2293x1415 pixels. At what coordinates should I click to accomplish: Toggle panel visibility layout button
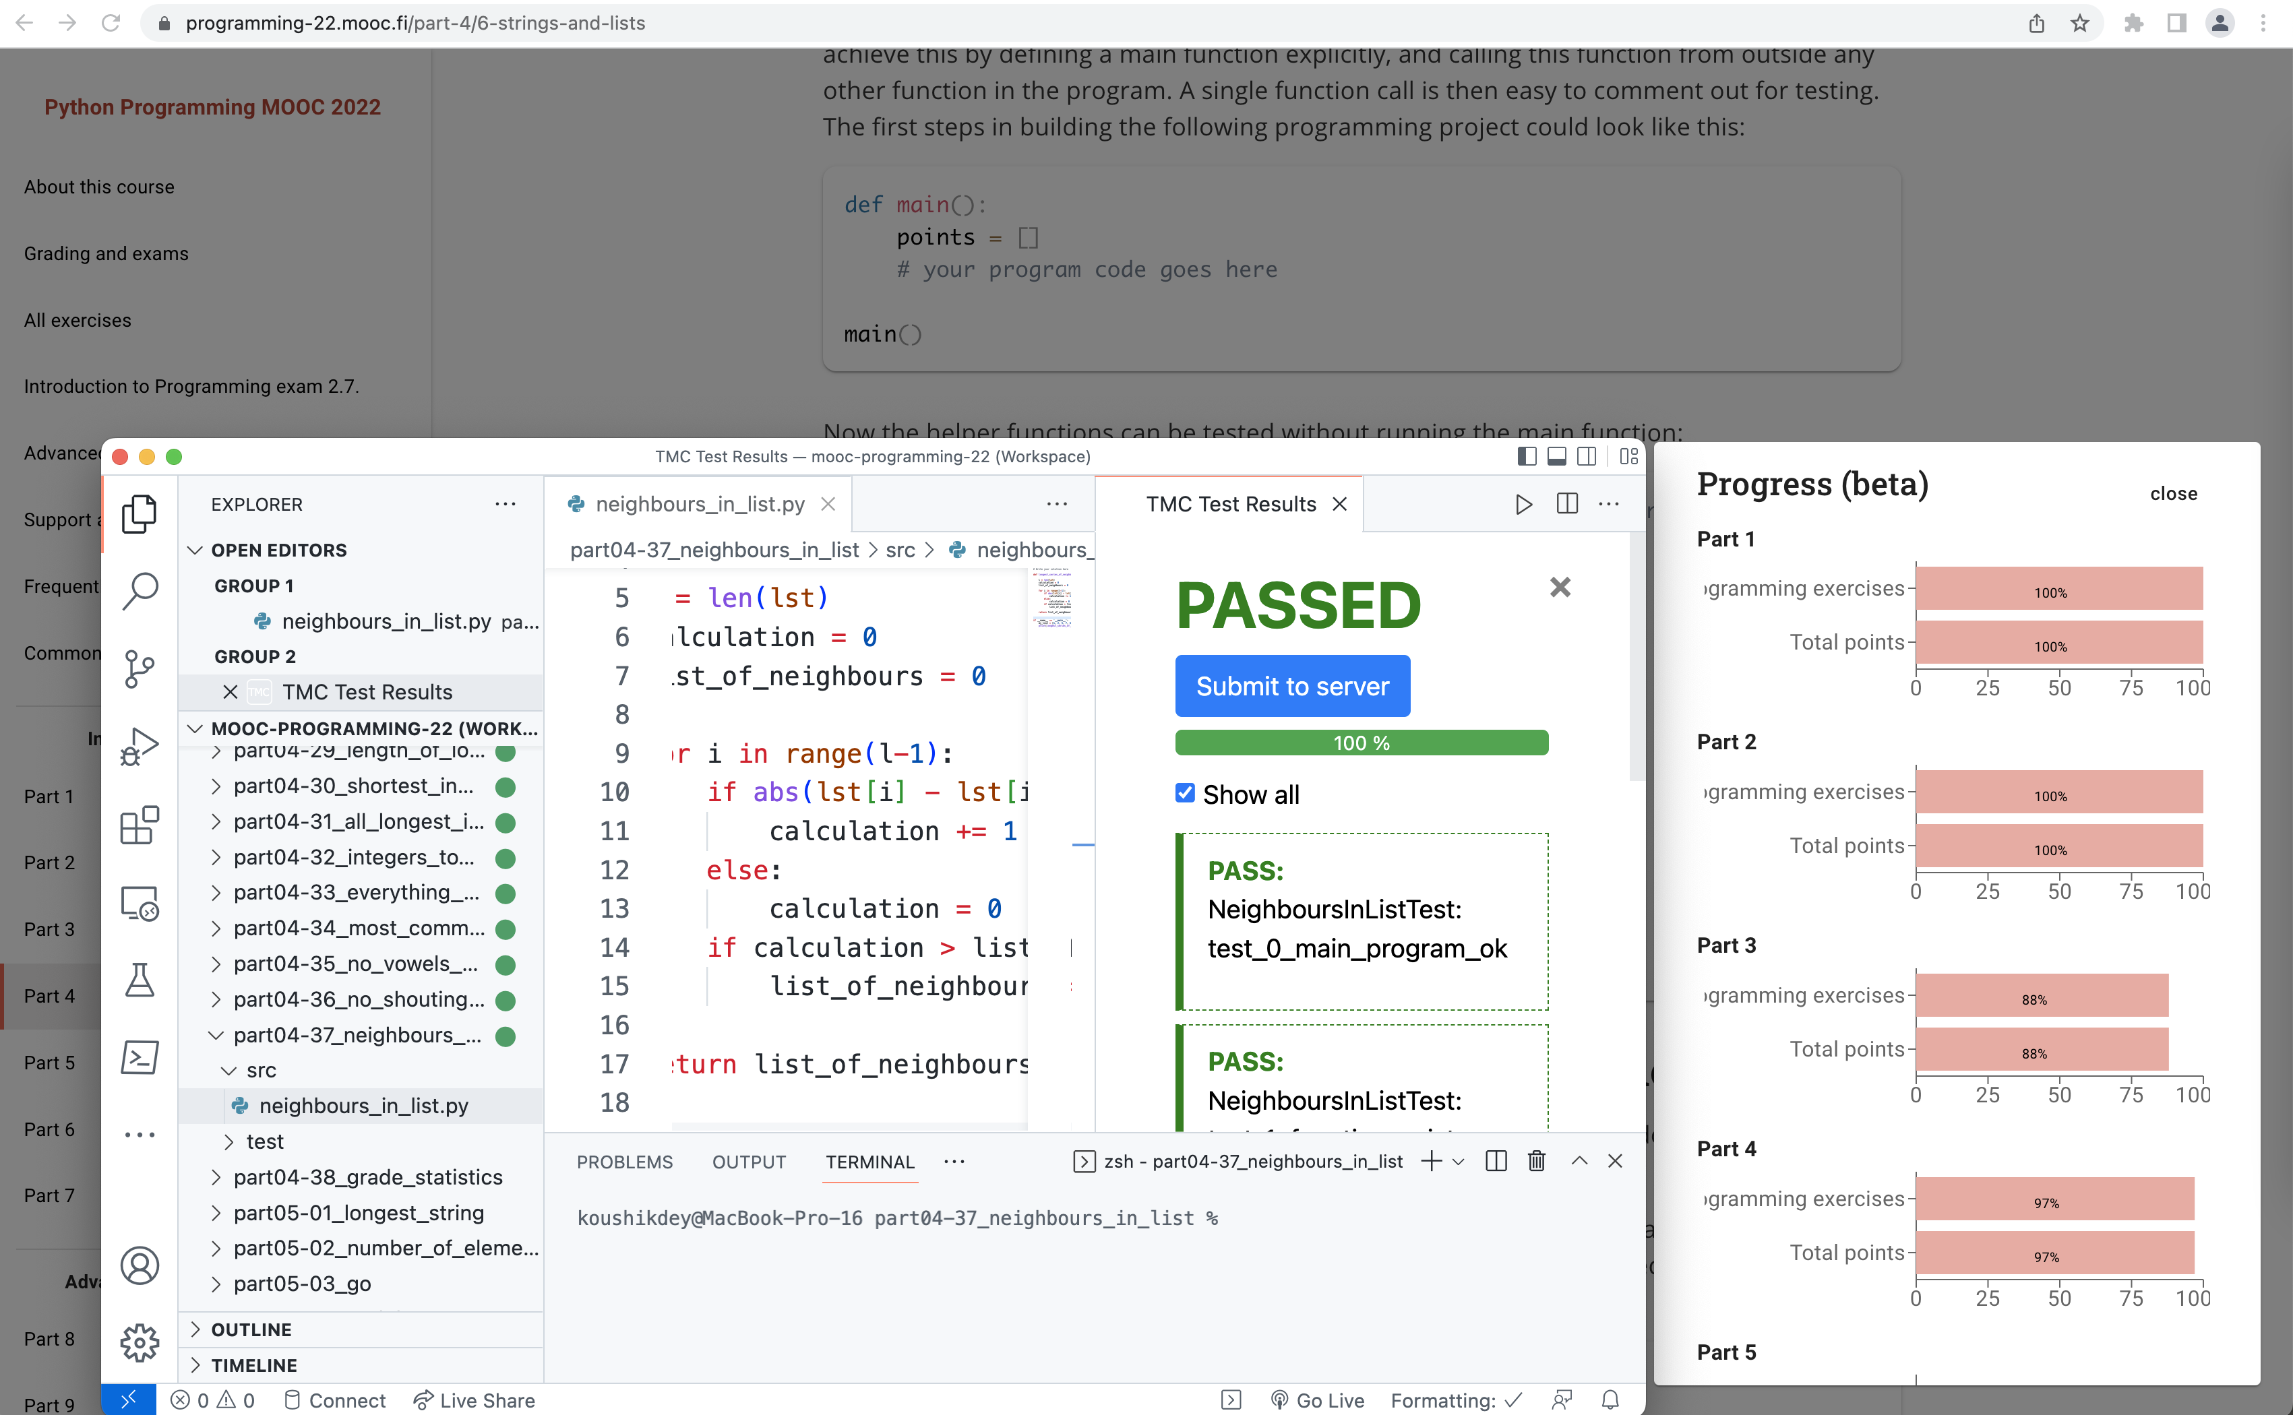(x=1556, y=455)
